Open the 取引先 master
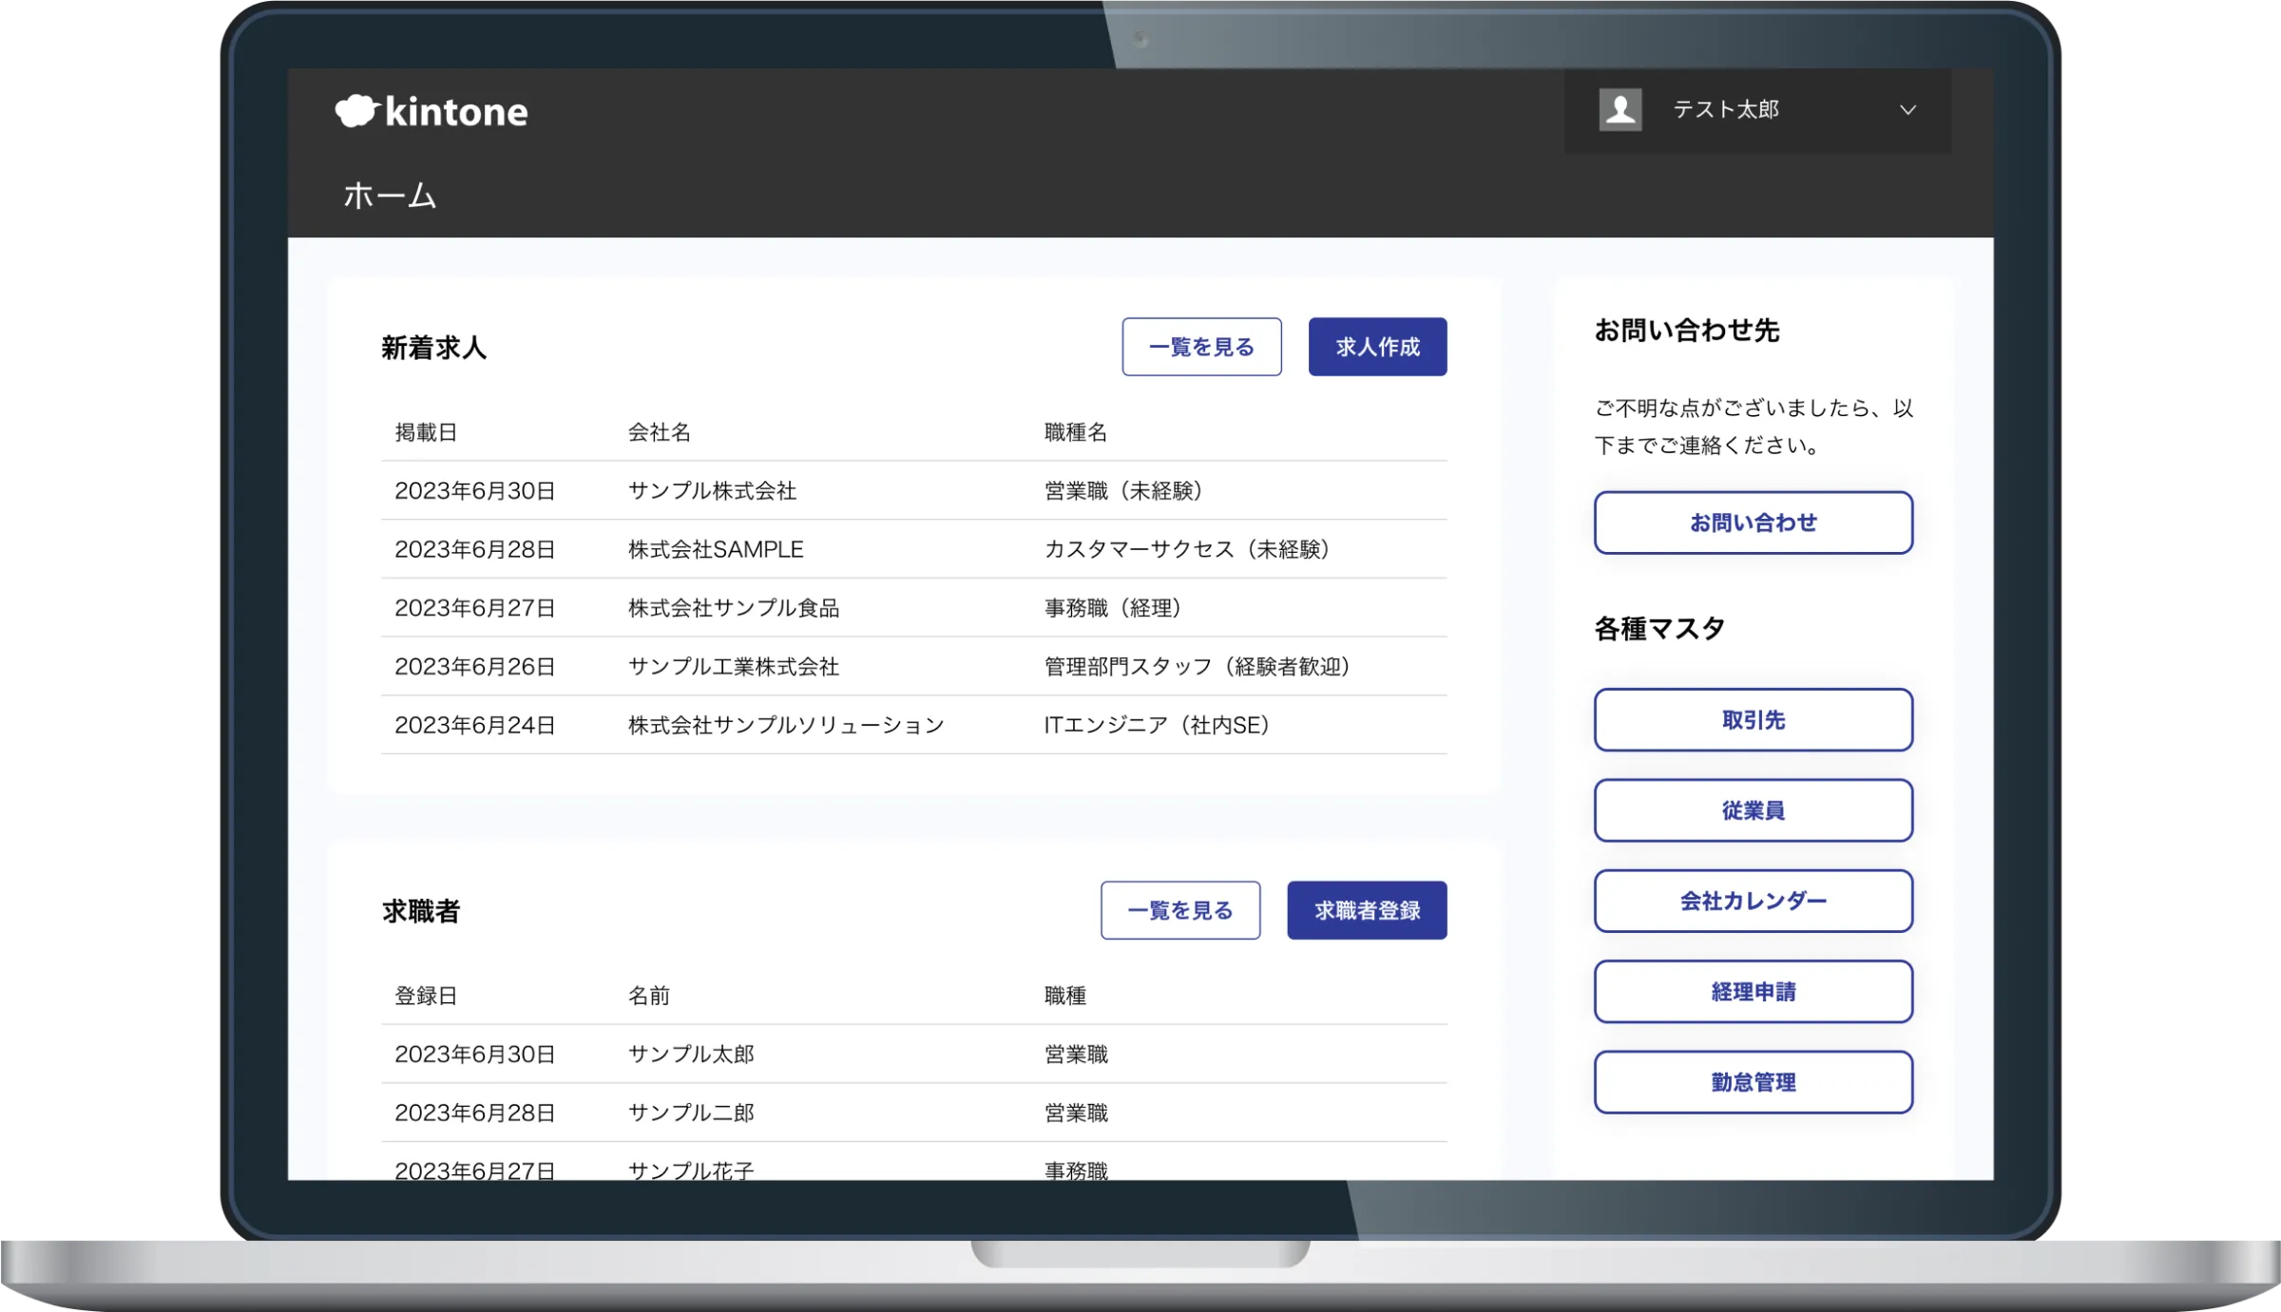The width and height of the screenshot is (2281, 1312). point(1753,720)
